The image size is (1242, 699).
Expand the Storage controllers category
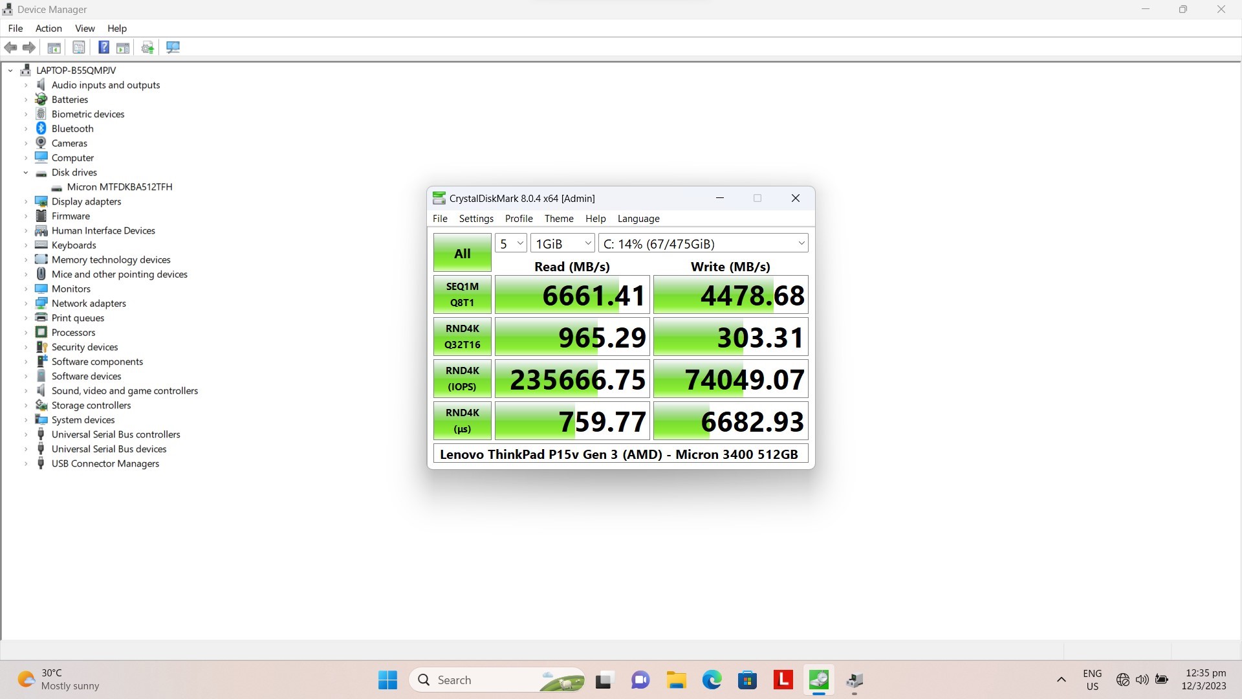click(x=26, y=405)
